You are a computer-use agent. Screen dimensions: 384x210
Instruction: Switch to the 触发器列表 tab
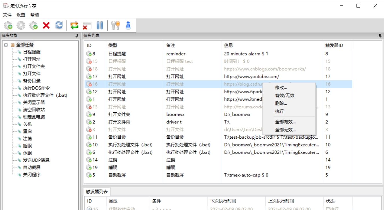[x=97, y=192]
